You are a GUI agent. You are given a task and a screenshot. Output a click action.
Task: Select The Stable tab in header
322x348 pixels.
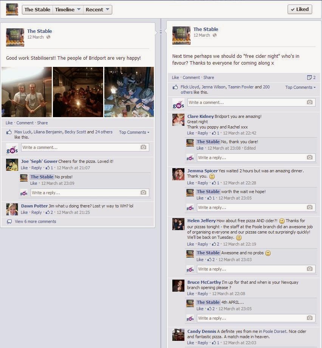click(37, 9)
